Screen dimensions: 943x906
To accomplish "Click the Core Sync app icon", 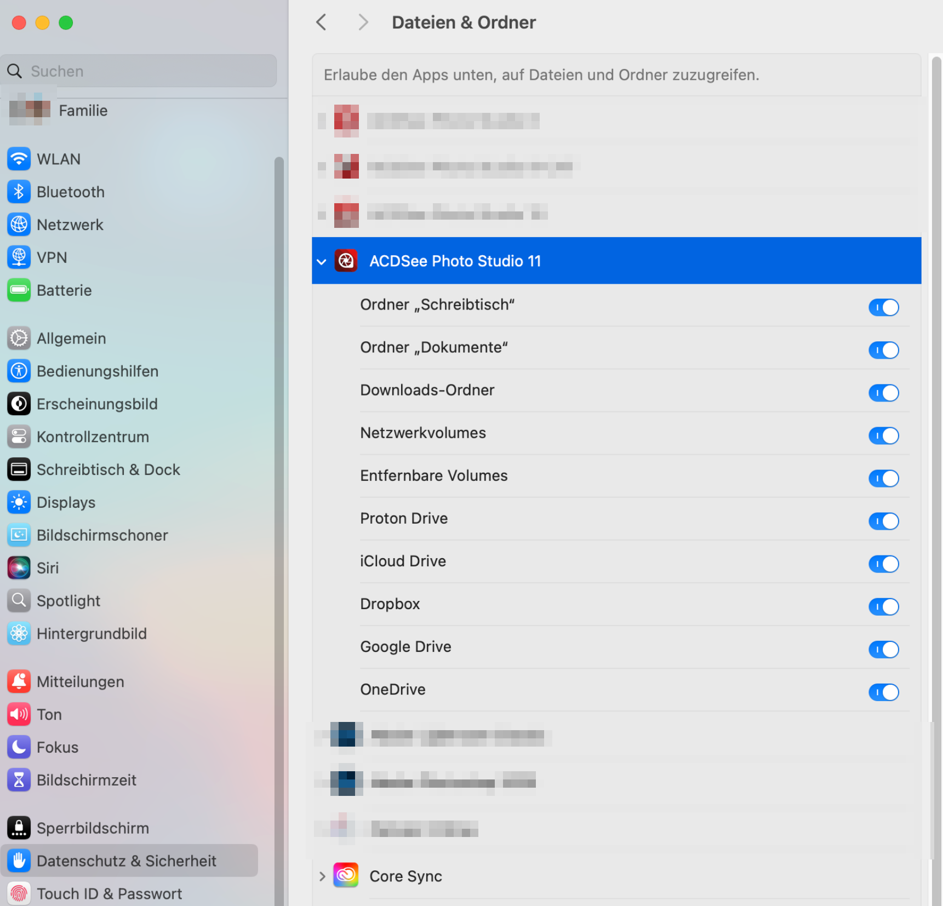I will pyautogui.click(x=346, y=876).
